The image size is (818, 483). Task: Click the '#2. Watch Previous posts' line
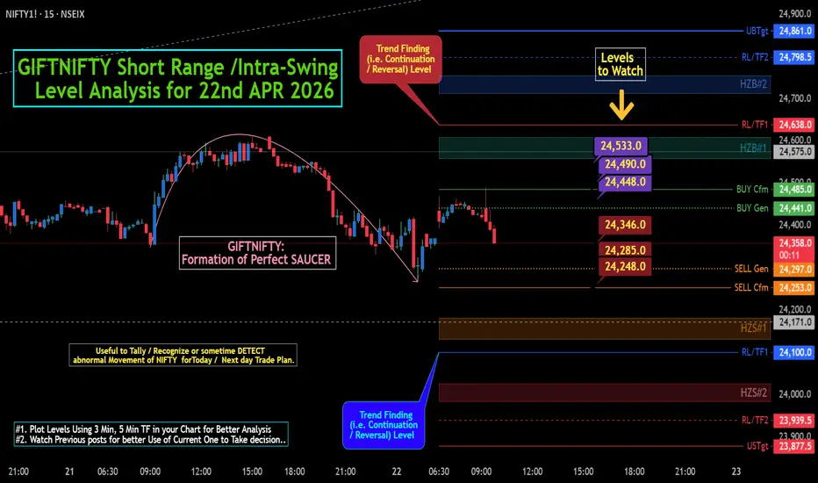point(151,440)
